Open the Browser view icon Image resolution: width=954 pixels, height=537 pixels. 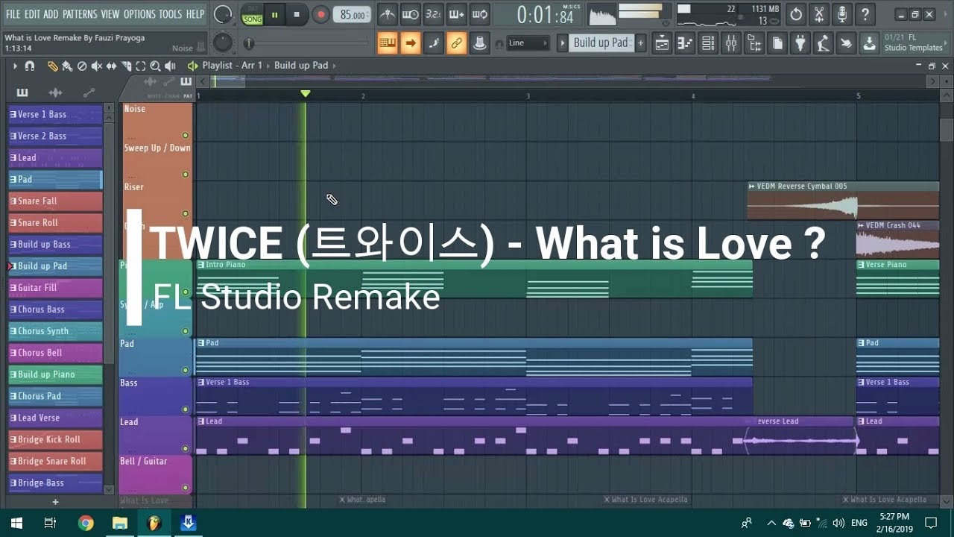pos(754,43)
